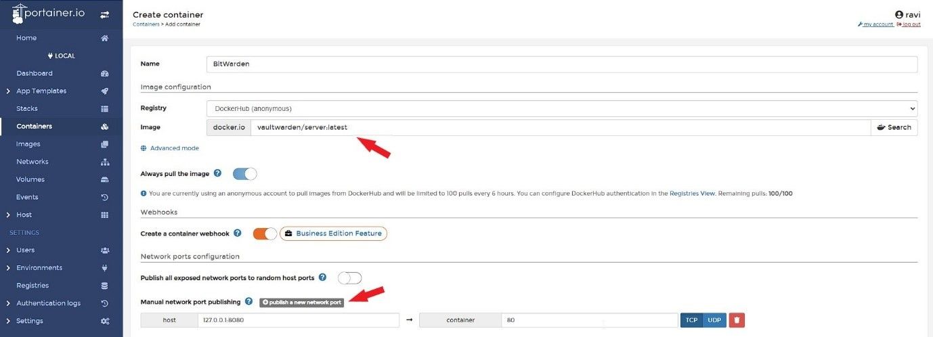The width and height of the screenshot is (933, 337).
Task: Click the Networks sitemap icon
Action: 105,162
